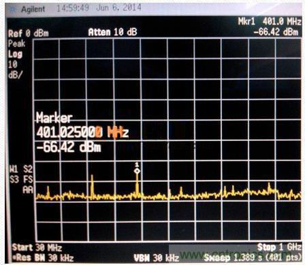Click the W1 S2 trace status indicator
The height and width of the screenshot is (265, 305).
[21, 169]
